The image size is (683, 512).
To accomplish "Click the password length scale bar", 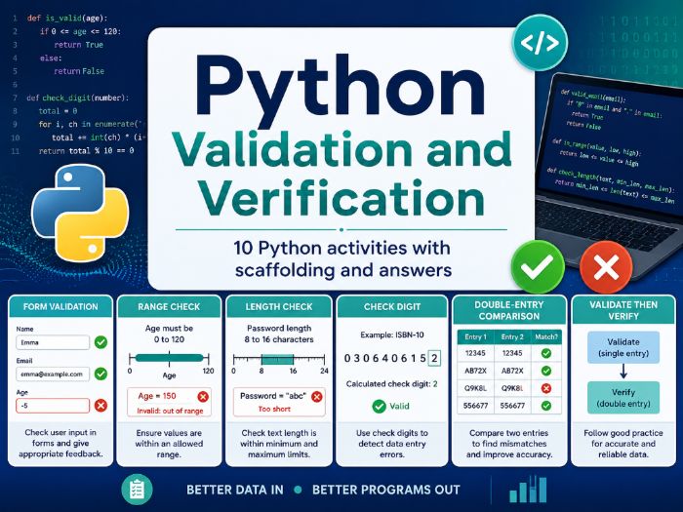I will (279, 359).
